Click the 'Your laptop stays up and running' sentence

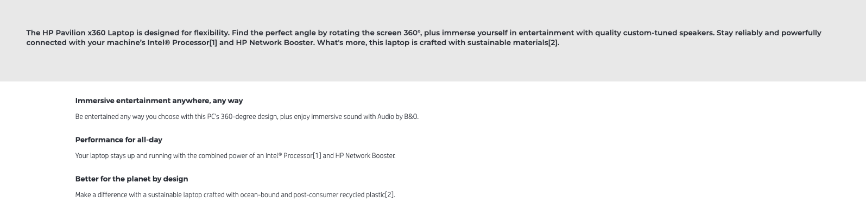(236, 156)
